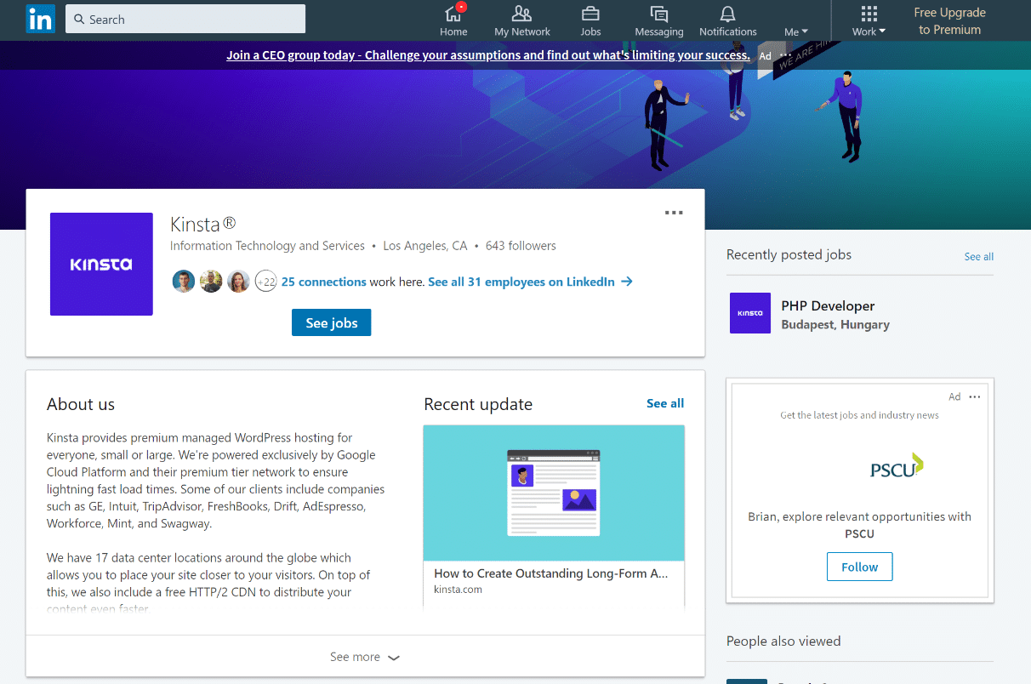Click the LinkedIn logo icon

click(40, 19)
